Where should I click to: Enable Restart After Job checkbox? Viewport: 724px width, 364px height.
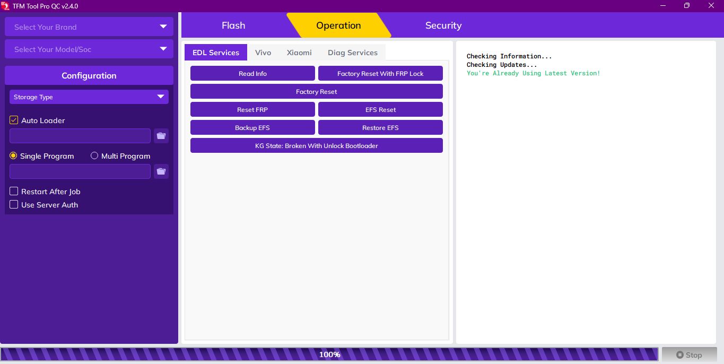14,192
